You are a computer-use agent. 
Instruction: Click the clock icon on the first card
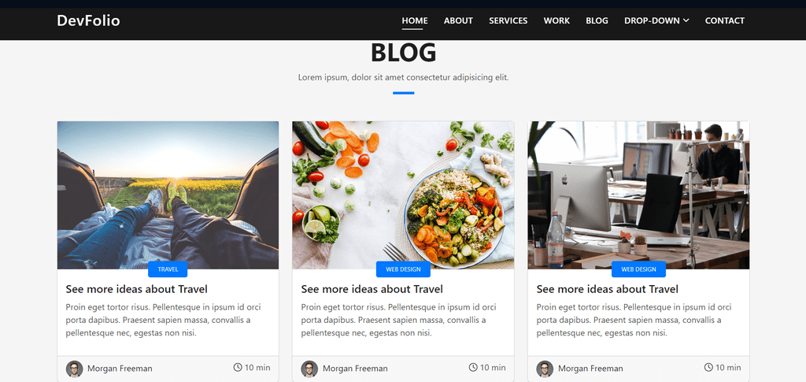pos(238,367)
